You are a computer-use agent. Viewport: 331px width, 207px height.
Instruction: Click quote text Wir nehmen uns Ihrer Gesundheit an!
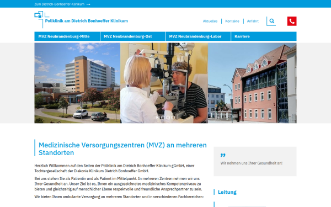[252, 163]
